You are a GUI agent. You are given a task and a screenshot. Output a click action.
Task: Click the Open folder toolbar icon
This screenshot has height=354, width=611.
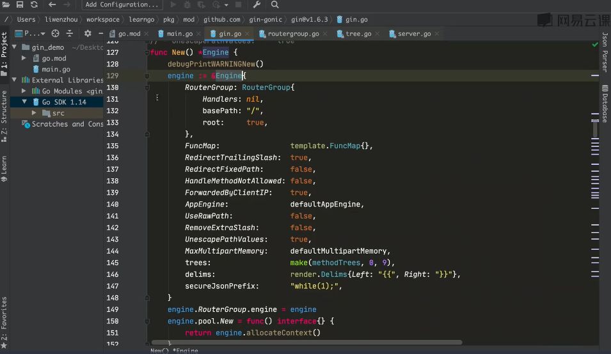tap(6, 4)
